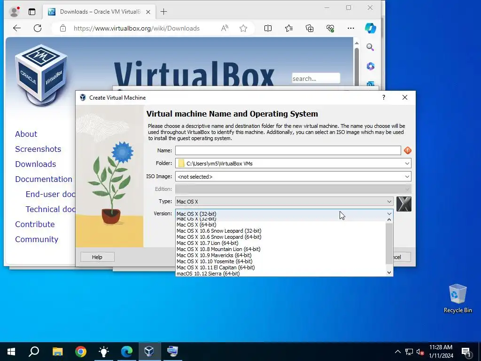Select macOS 10.12 Sierra (64-bit)
This screenshot has height=361, width=481.
tap(208, 274)
